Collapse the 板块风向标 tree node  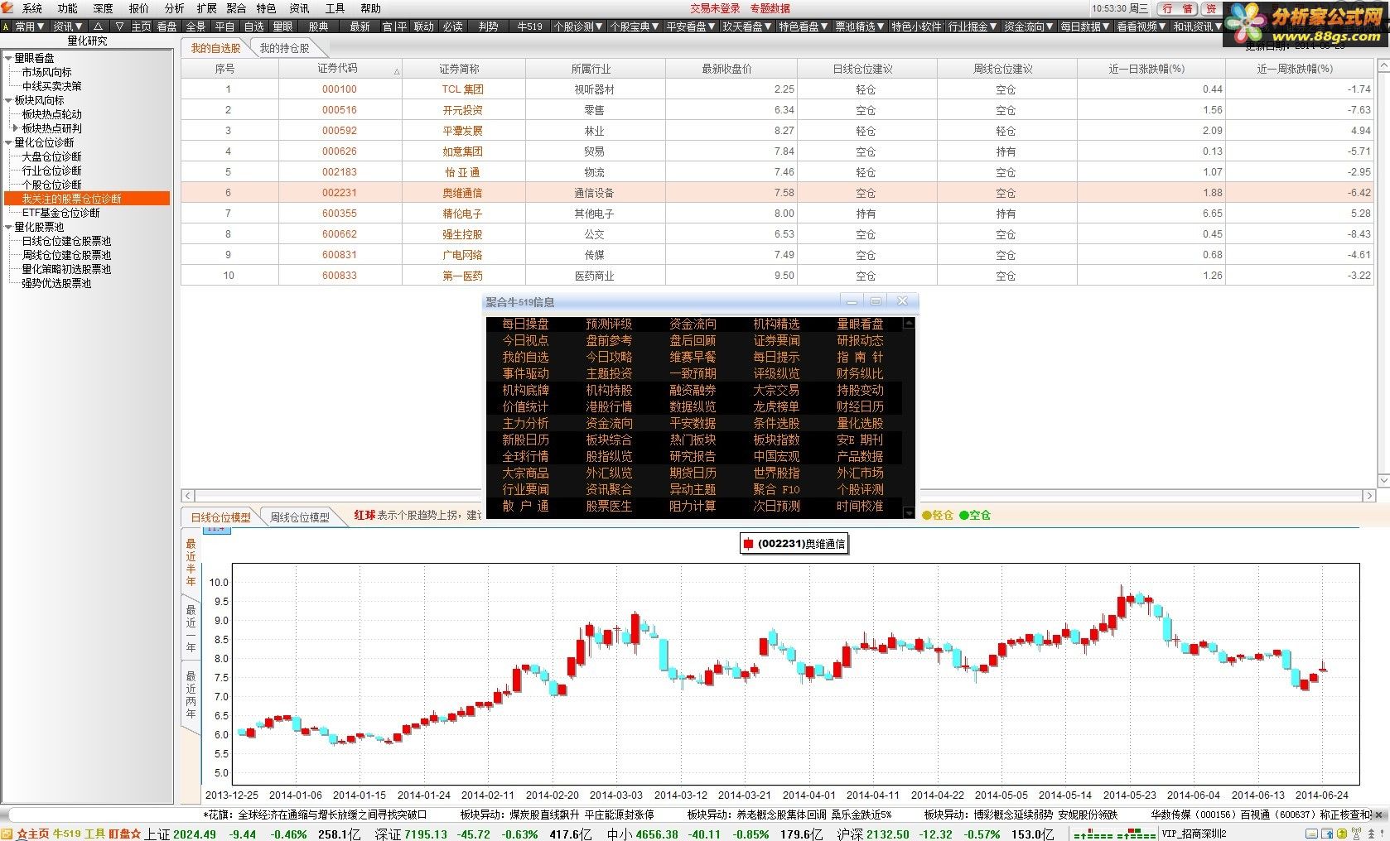8,100
